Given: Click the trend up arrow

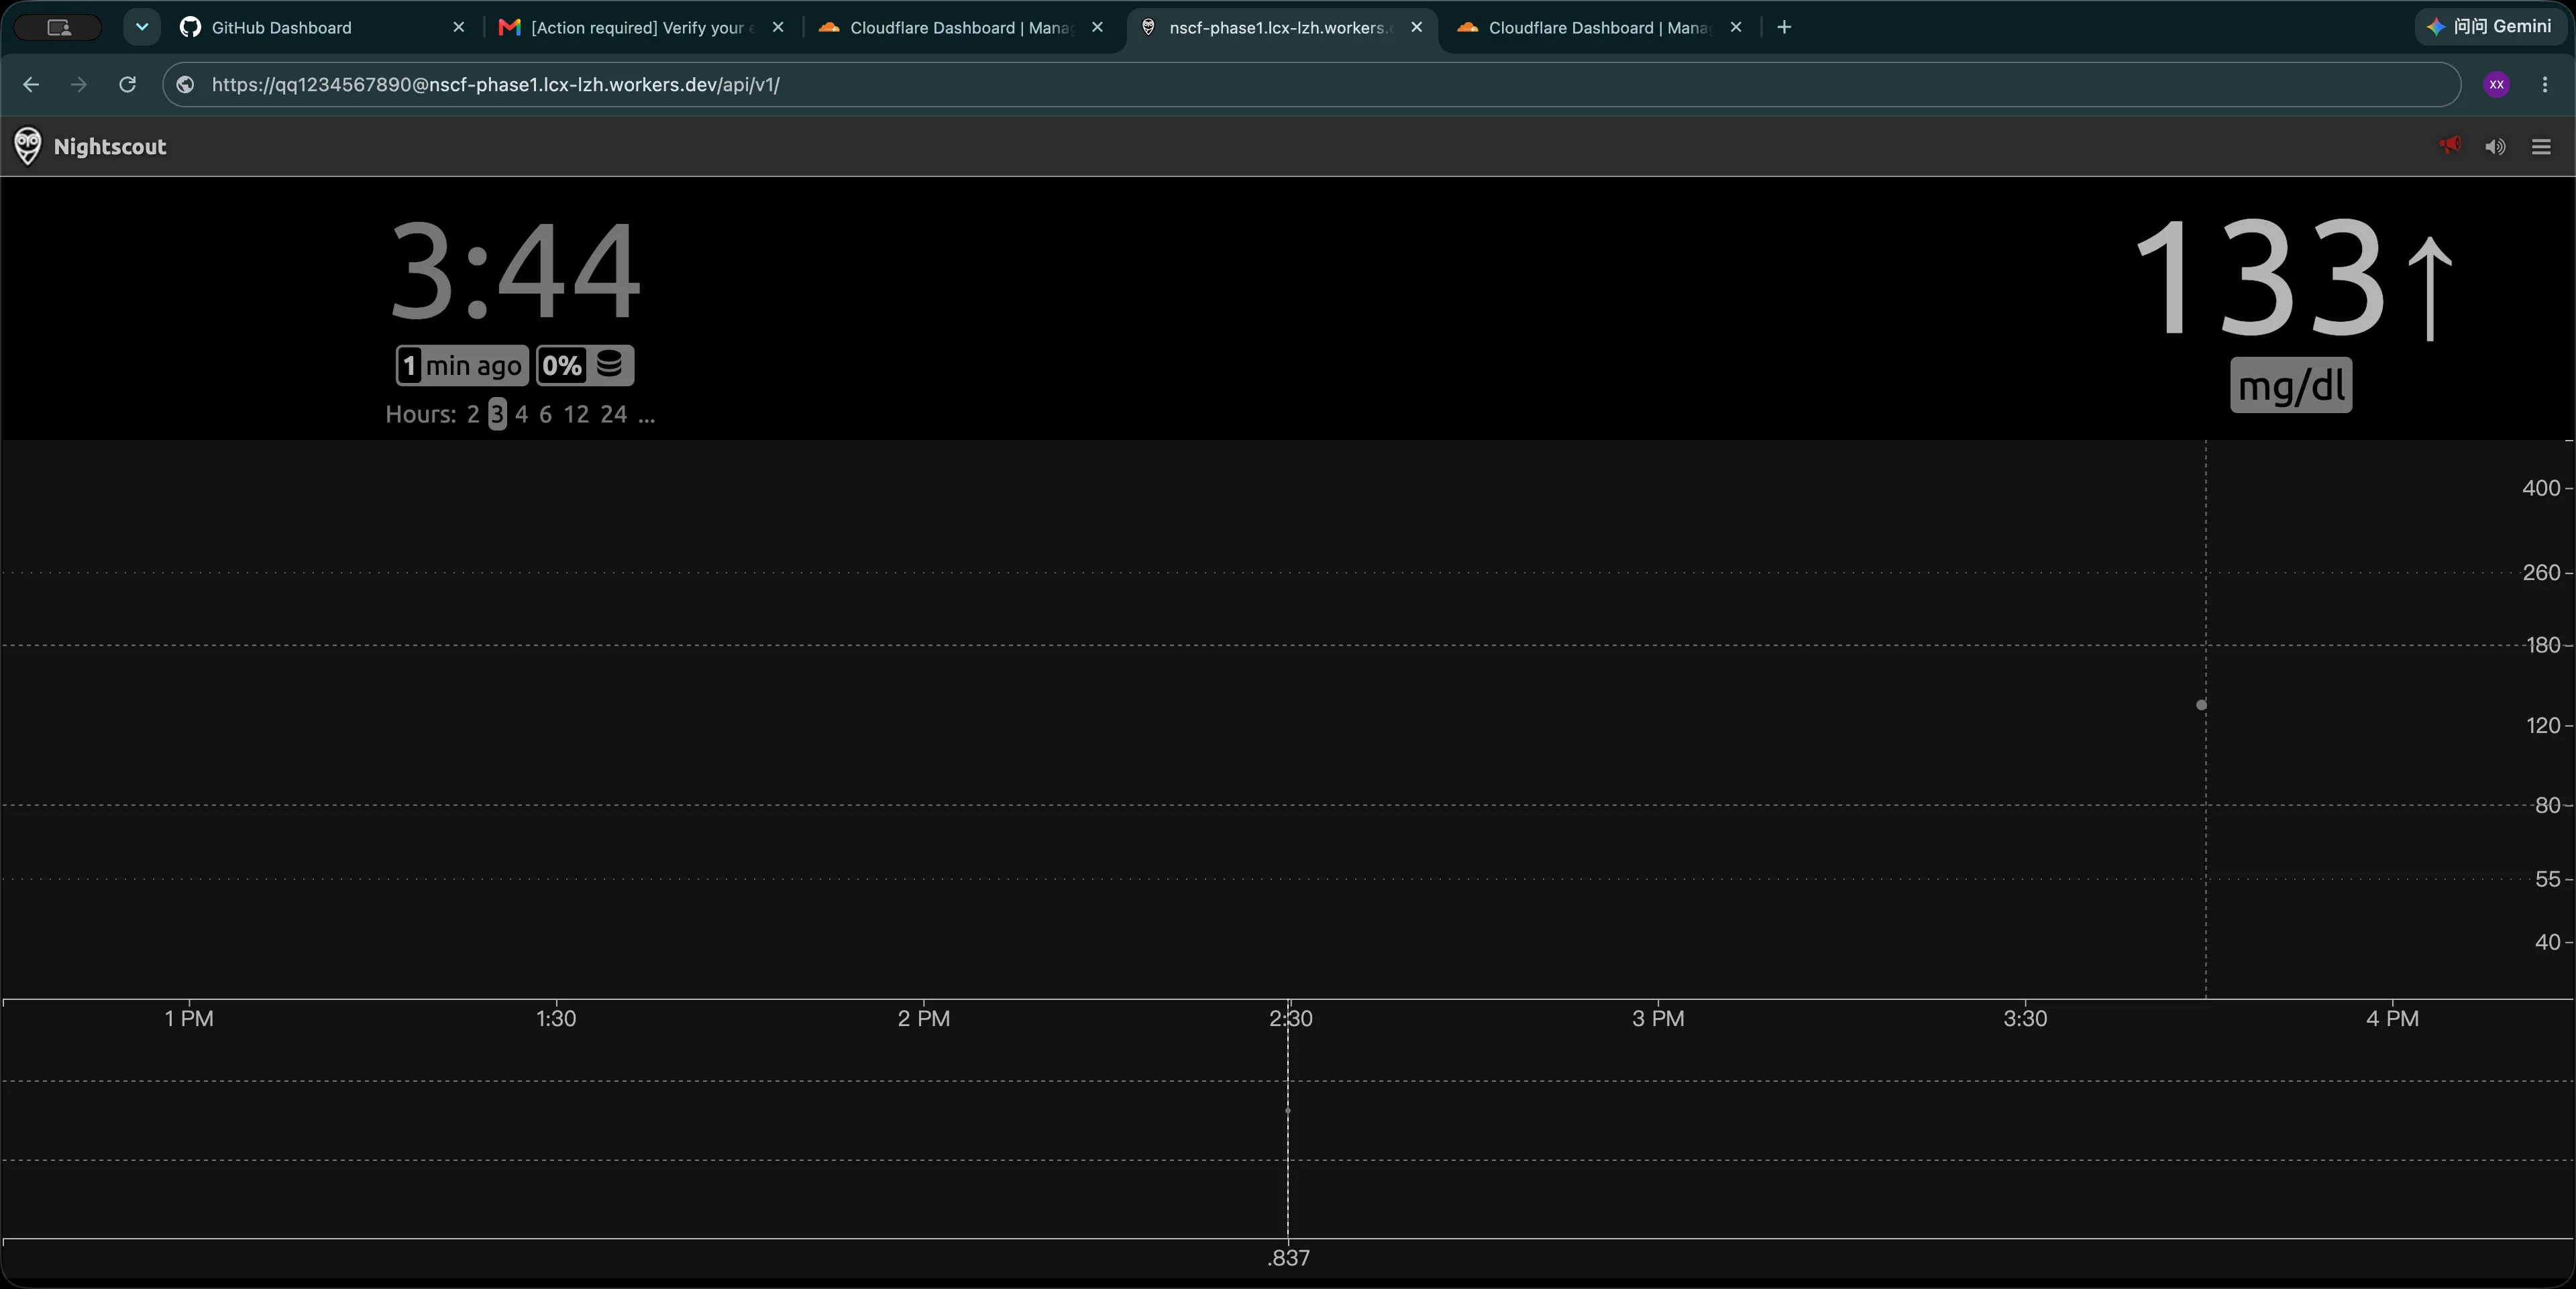Looking at the screenshot, I should [2430, 288].
